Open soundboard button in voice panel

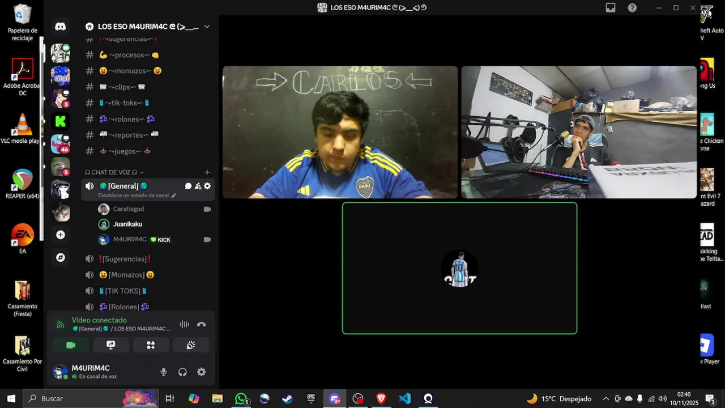coord(191,345)
